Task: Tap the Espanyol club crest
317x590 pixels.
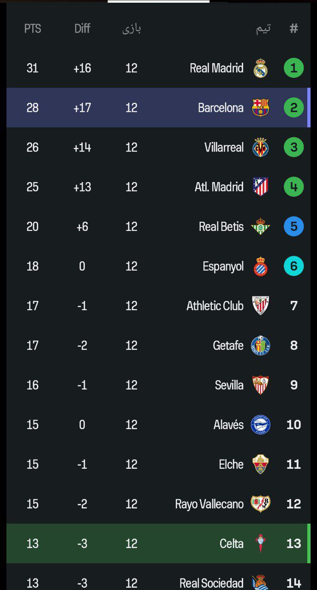Action: [x=261, y=266]
